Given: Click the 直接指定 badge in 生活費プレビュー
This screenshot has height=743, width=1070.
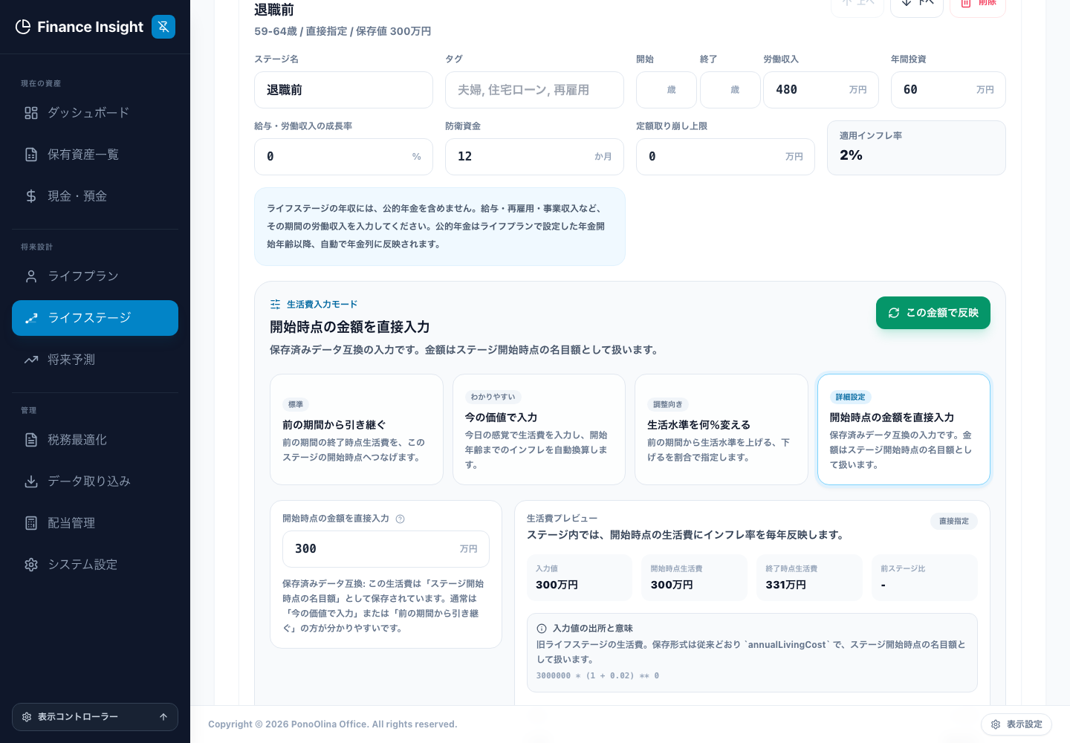Looking at the screenshot, I should (954, 522).
